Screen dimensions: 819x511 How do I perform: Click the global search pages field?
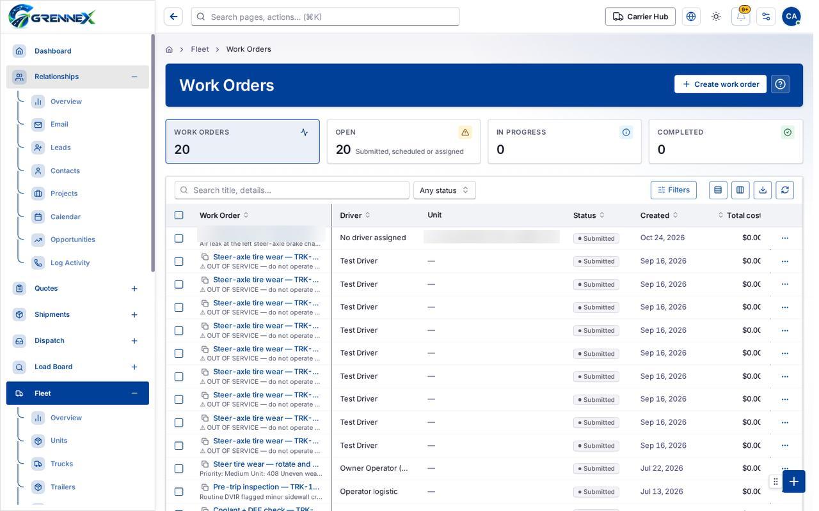pos(325,17)
